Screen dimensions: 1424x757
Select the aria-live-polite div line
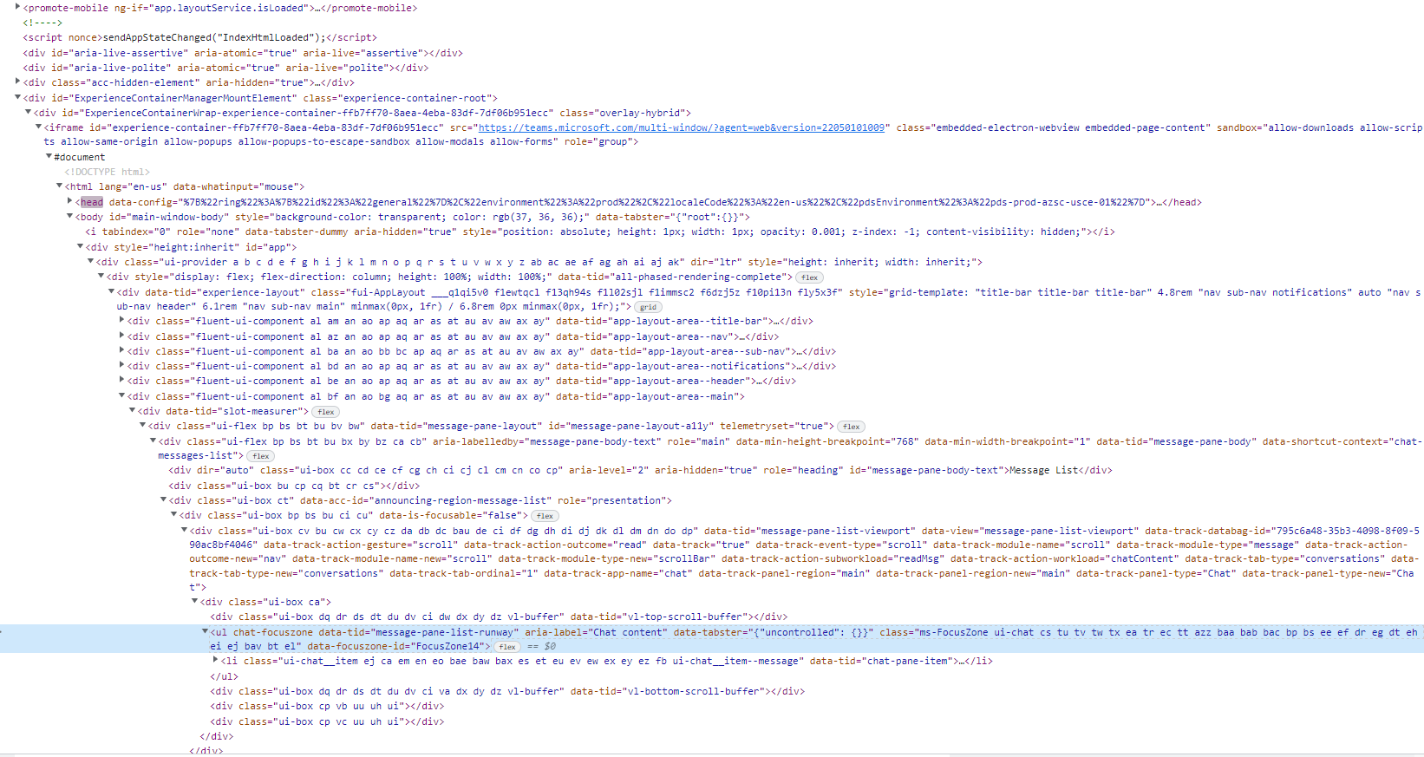coord(225,68)
